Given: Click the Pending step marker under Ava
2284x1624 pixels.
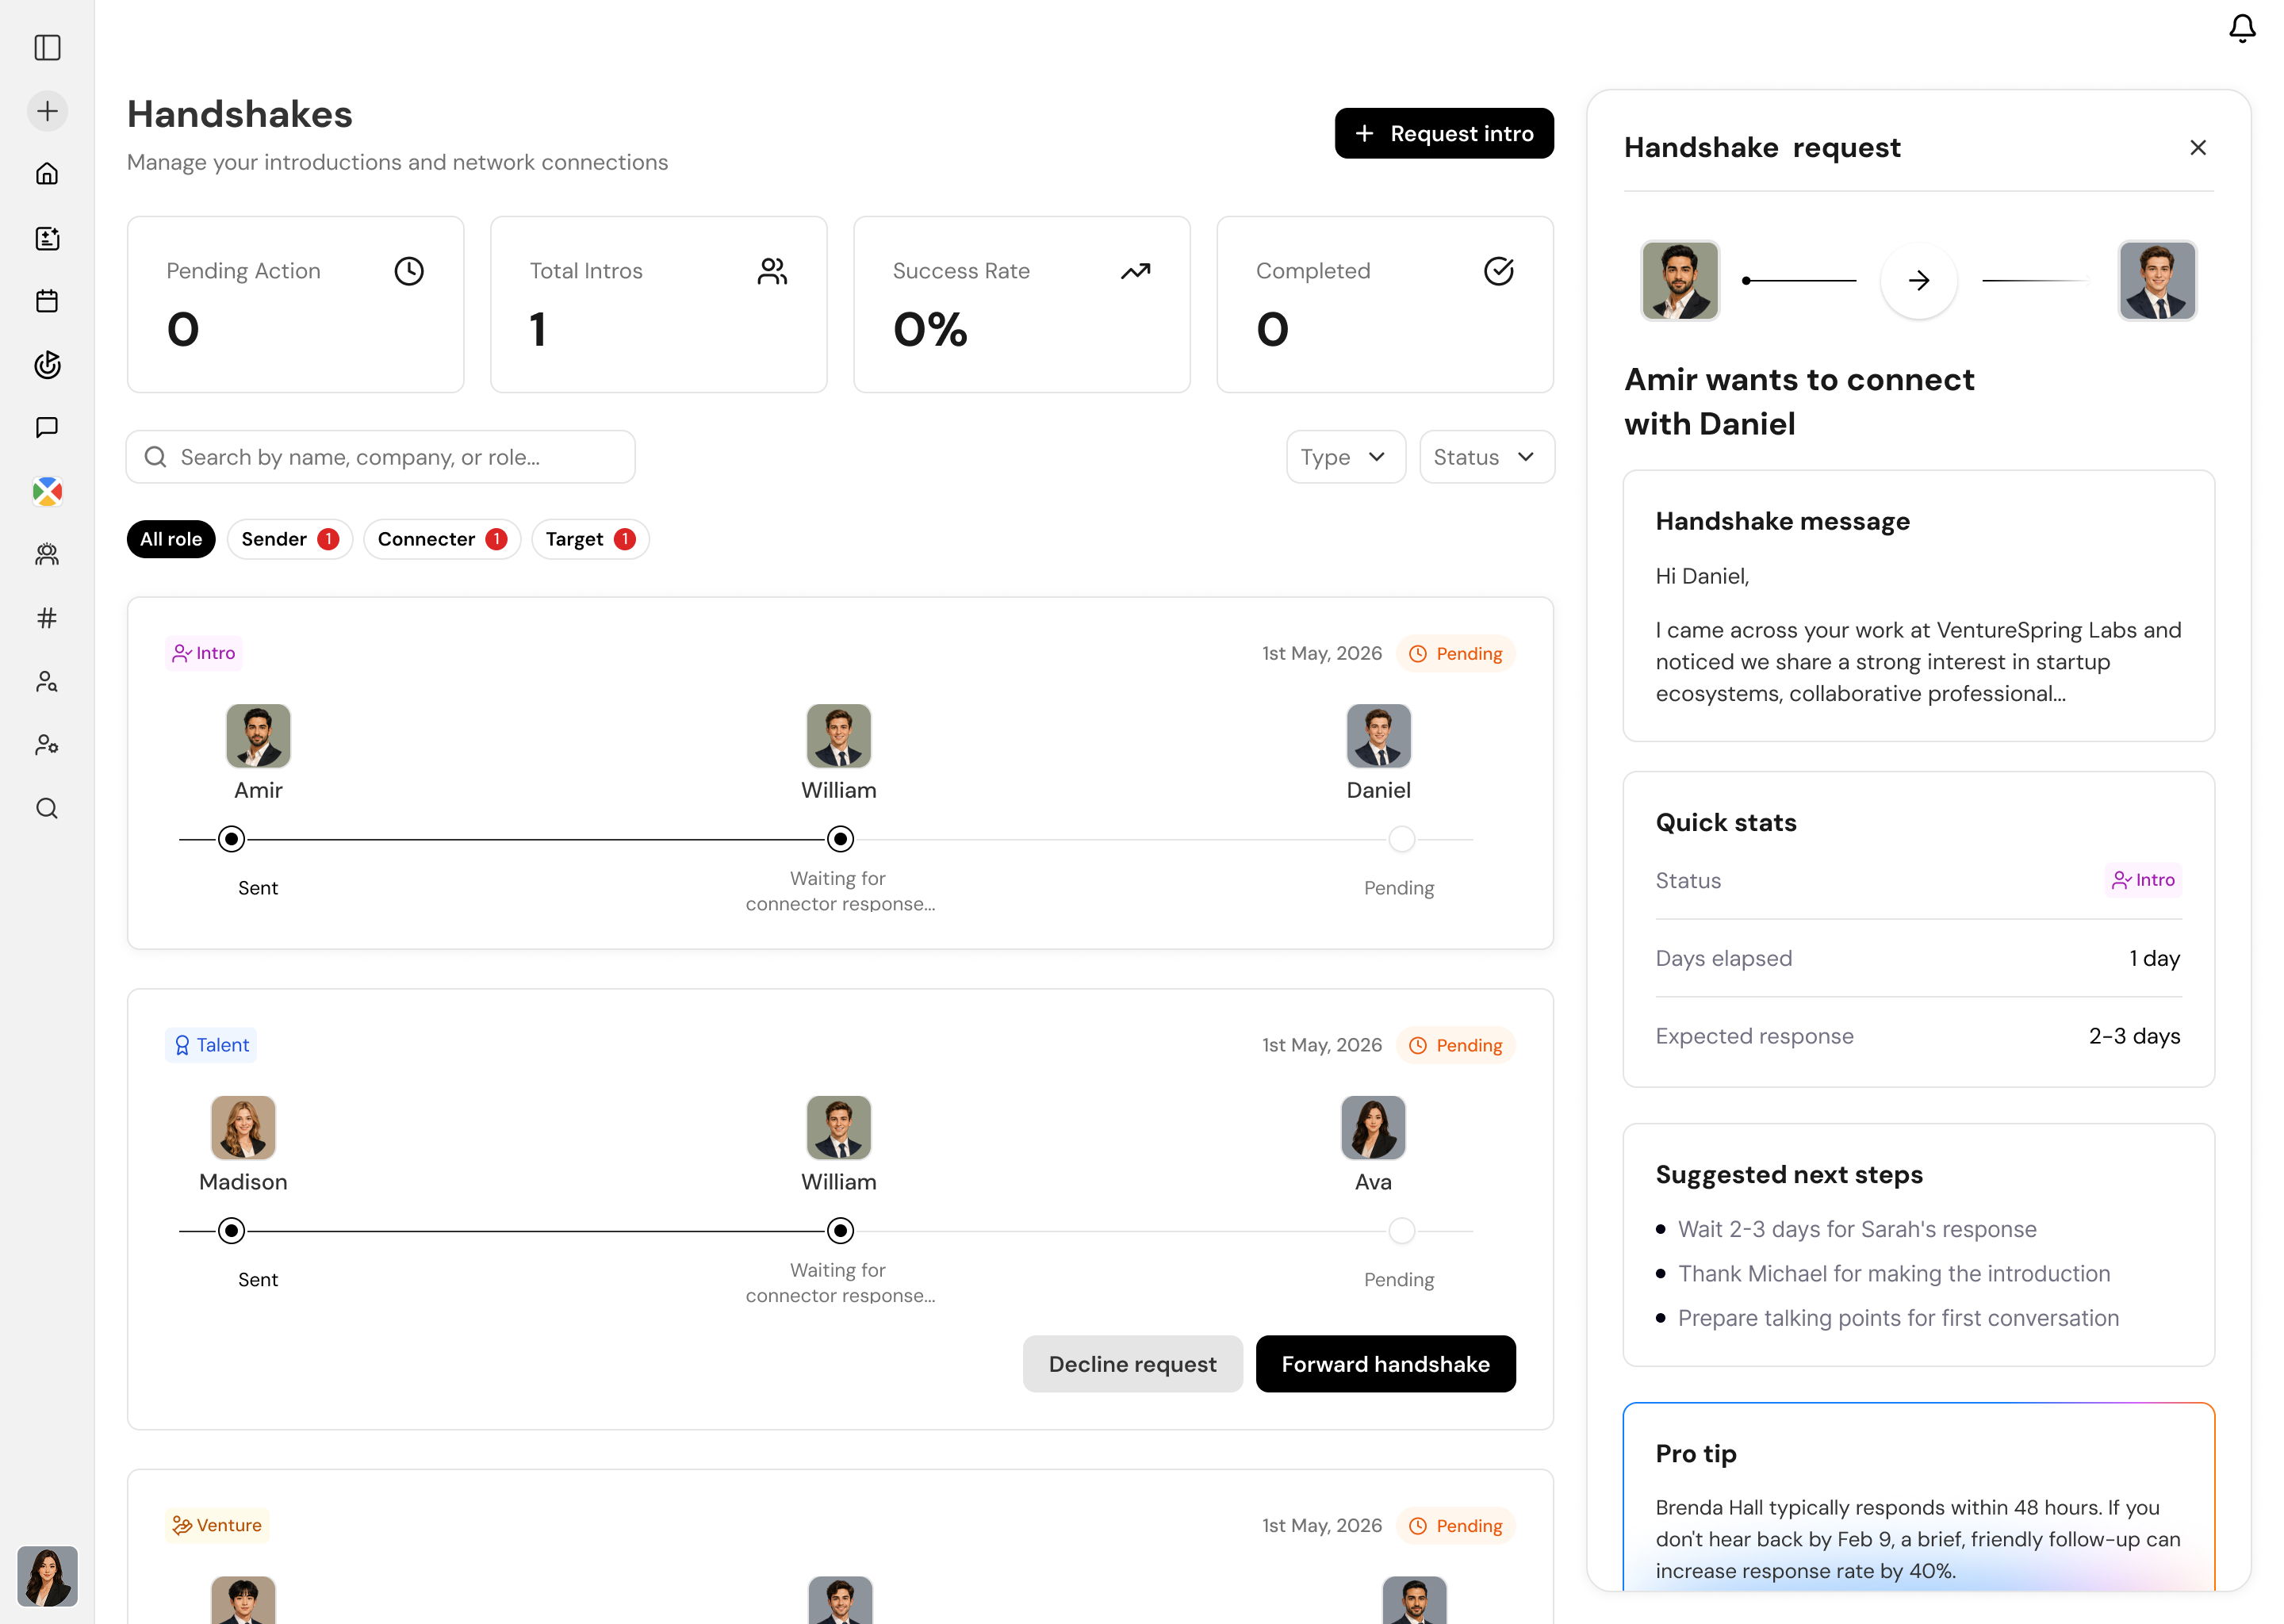Looking at the screenshot, I should [1401, 1231].
